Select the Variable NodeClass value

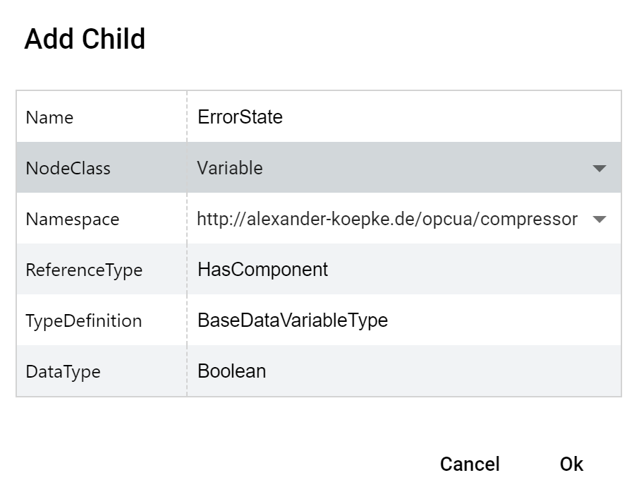pos(230,168)
